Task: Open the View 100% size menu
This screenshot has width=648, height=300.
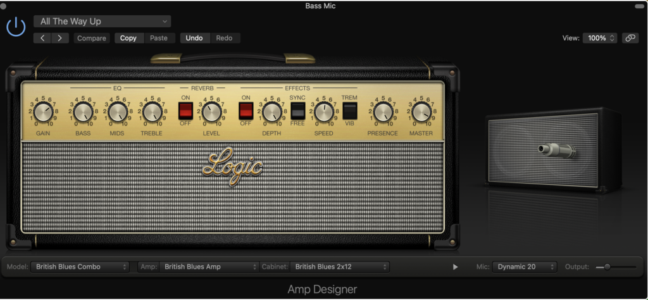Action: coord(600,38)
